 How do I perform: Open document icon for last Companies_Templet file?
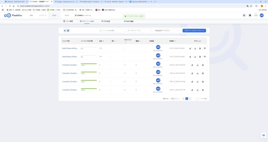[x=203, y=90]
